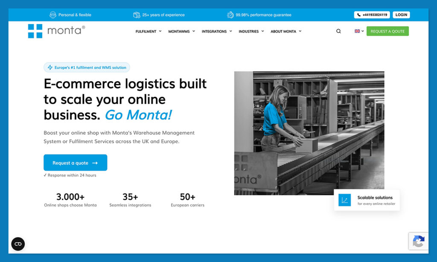
Task: Click '99.98% performance guarantee' text
Action: pyautogui.click(x=263, y=15)
